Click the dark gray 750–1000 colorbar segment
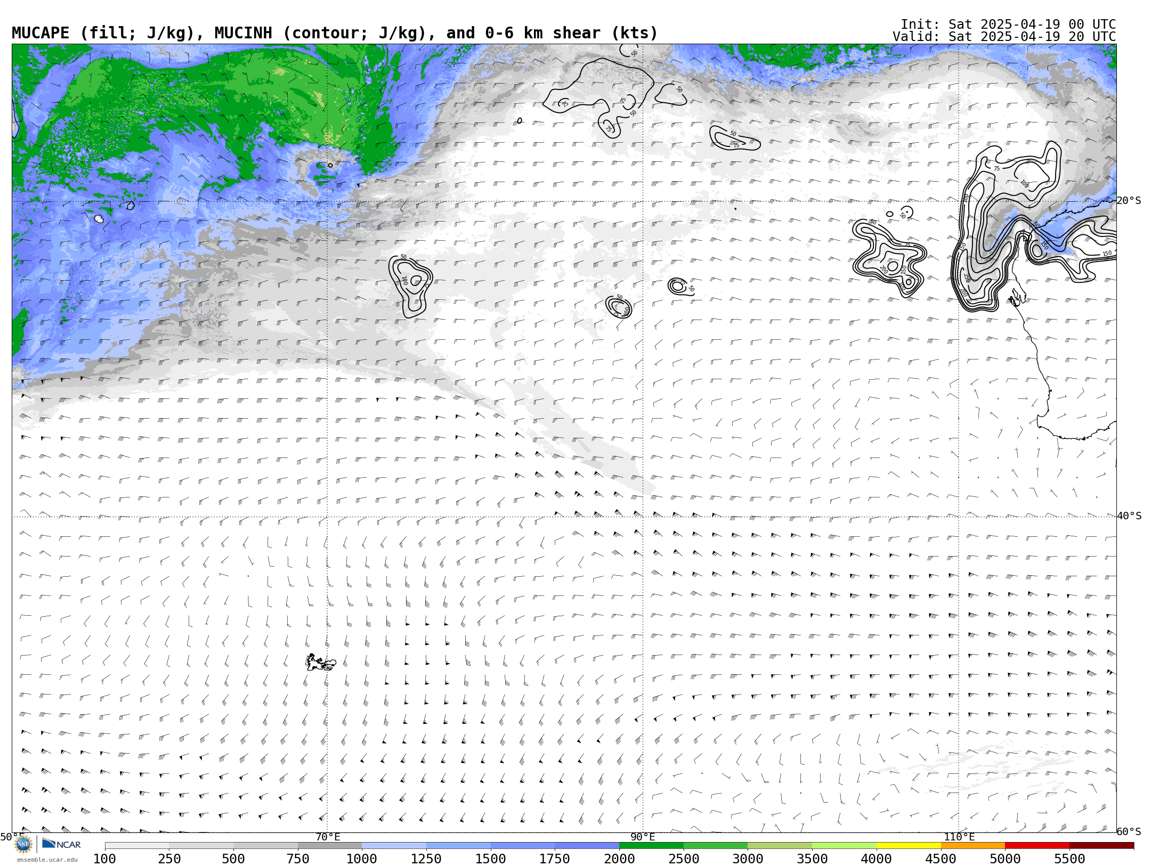This screenshot has width=1151, height=866. click(330, 846)
